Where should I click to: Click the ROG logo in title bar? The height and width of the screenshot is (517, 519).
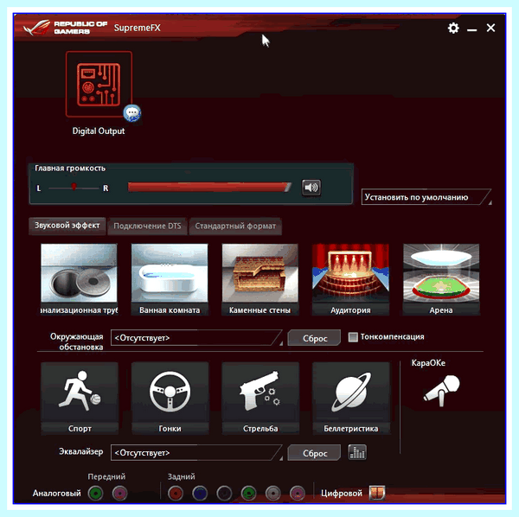65,28
